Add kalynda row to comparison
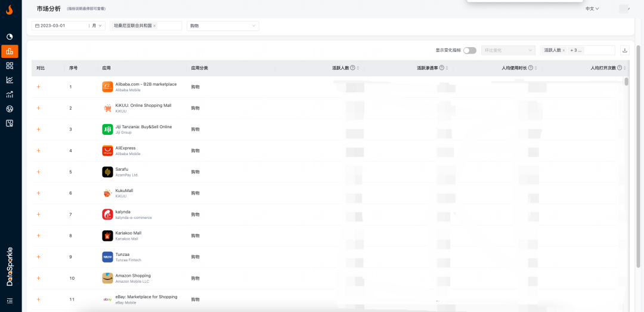The image size is (644, 312). (39, 214)
